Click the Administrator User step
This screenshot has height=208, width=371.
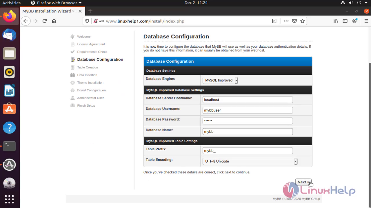[x=90, y=98]
